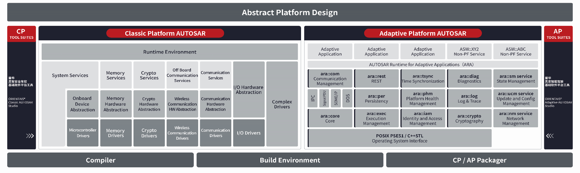Select the vertical Signal PDU block
Image resolution: width=580 pixels, height=173 pixels.
[324, 98]
